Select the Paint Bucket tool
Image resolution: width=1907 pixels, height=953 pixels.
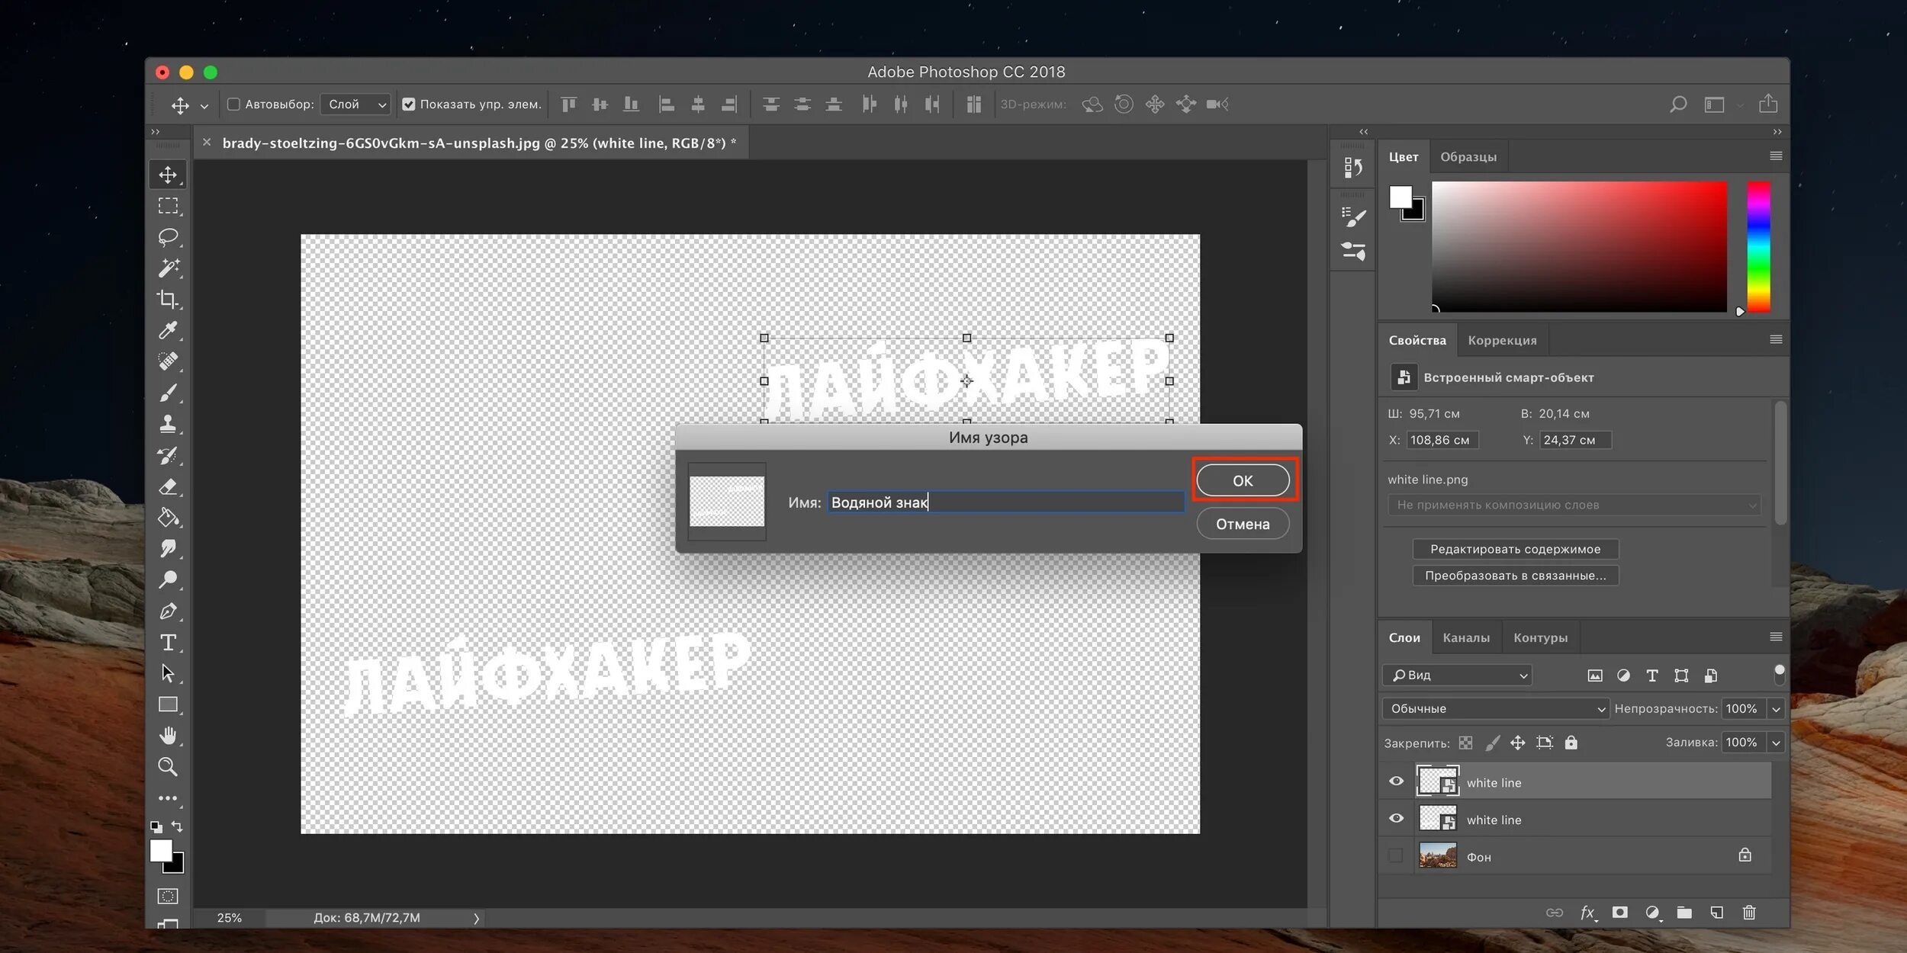(x=168, y=518)
